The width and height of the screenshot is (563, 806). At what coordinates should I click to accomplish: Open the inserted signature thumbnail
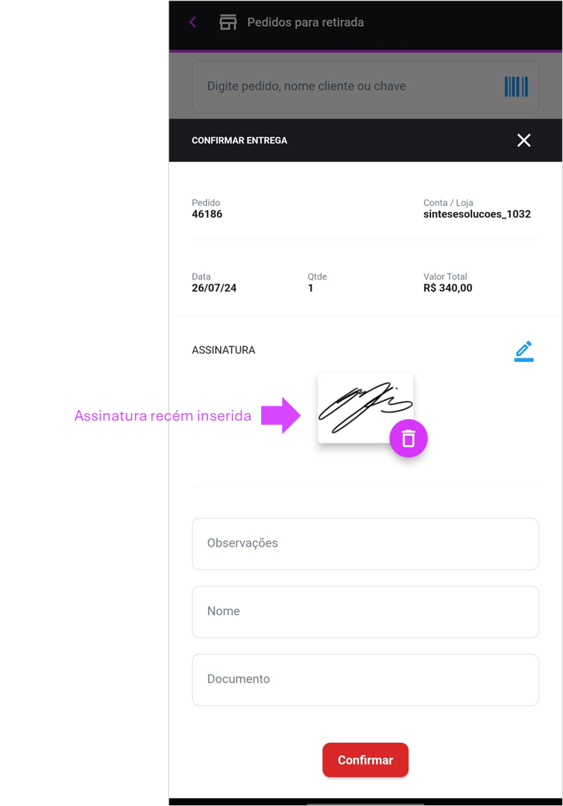[x=366, y=407]
